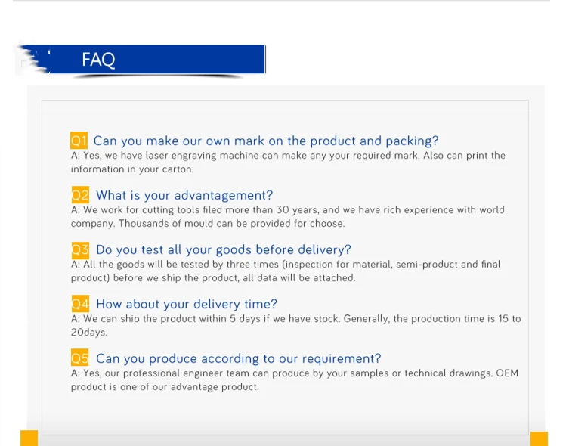
Task: Click the '20days.' text in delivery answer
Action: 89,333
